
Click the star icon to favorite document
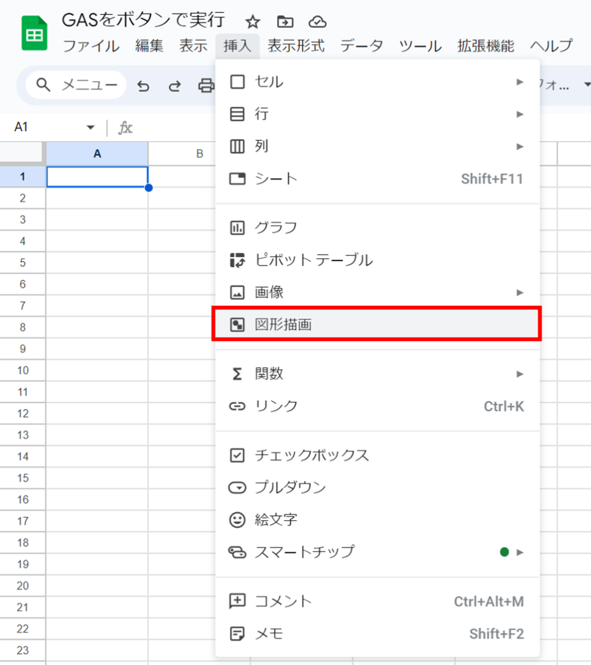253,21
